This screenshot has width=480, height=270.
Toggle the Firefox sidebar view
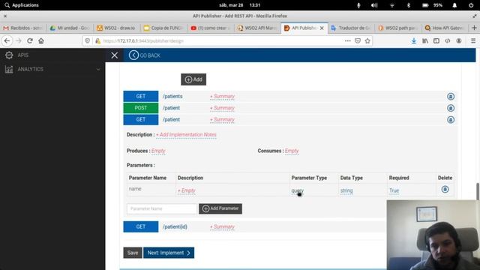[436, 40]
